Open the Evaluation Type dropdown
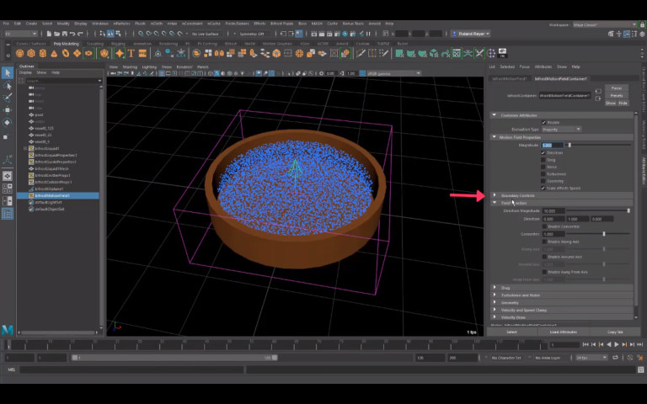 pos(561,130)
